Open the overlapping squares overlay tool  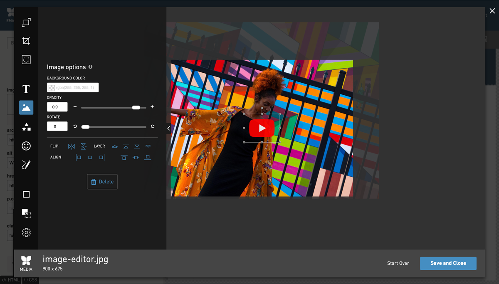(26, 213)
